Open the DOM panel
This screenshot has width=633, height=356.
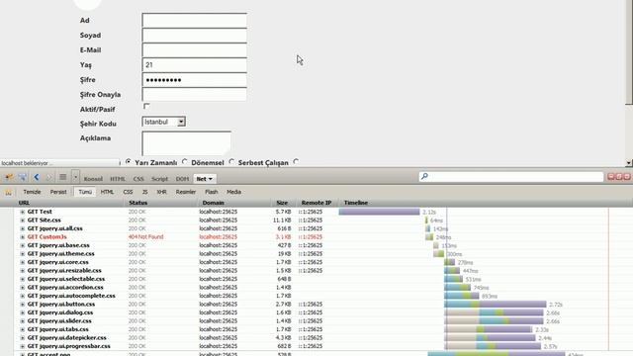[x=182, y=179]
